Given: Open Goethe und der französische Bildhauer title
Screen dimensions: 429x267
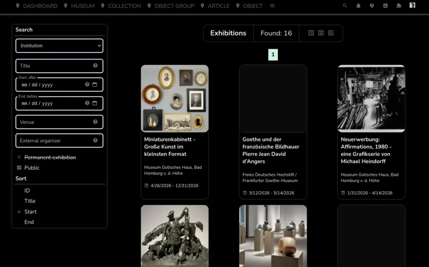Looking at the screenshot, I should click(271, 150).
